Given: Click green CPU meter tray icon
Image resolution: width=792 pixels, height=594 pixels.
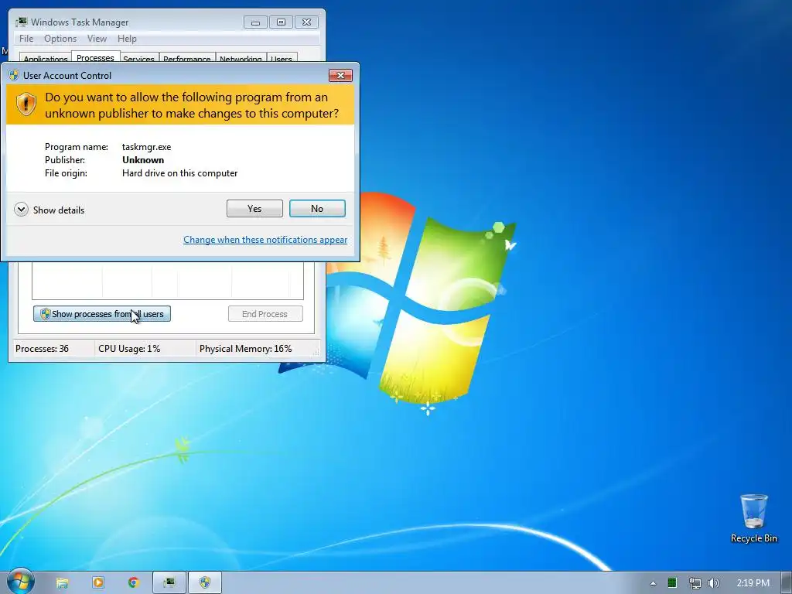Looking at the screenshot, I should [x=672, y=583].
